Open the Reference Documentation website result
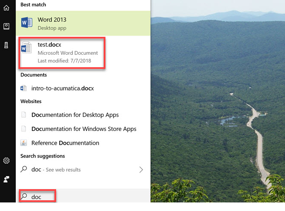The image size is (285, 211). (x=65, y=143)
